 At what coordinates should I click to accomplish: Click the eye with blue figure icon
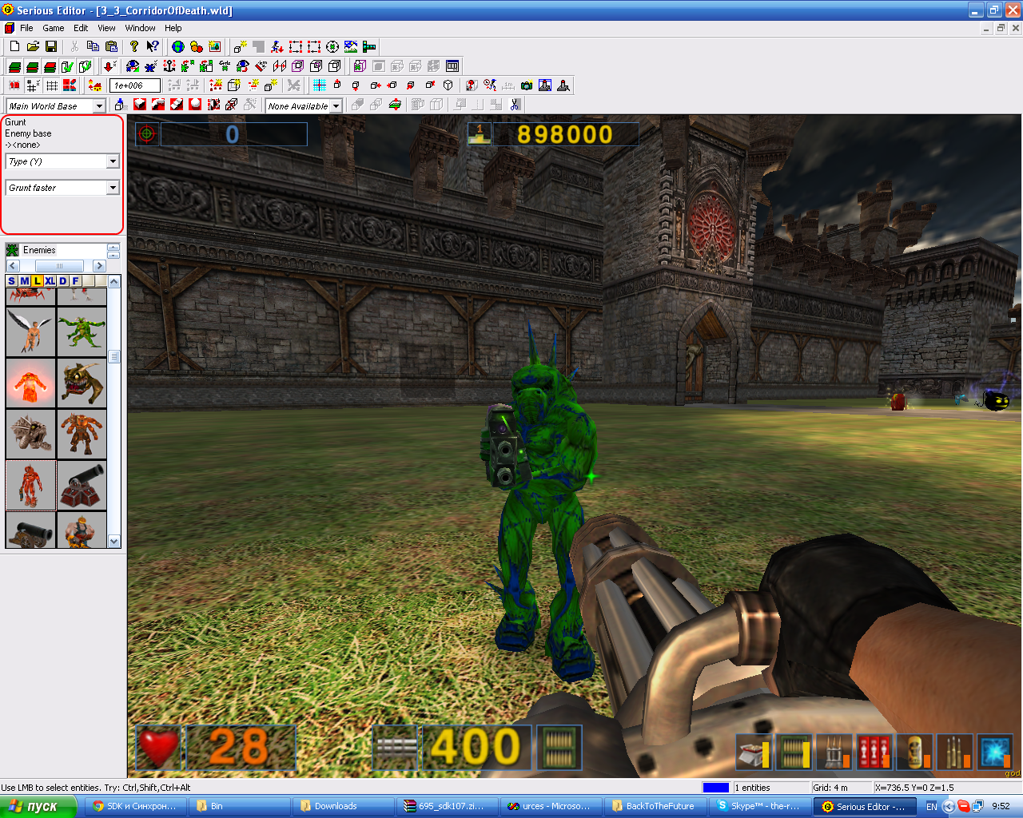click(133, 66)
